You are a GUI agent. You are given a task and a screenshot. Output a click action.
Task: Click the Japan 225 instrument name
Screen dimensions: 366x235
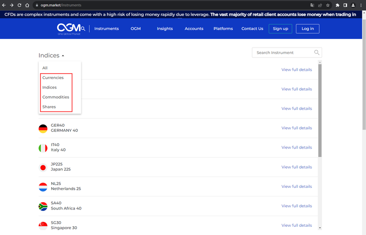click(x=61, y=169)
